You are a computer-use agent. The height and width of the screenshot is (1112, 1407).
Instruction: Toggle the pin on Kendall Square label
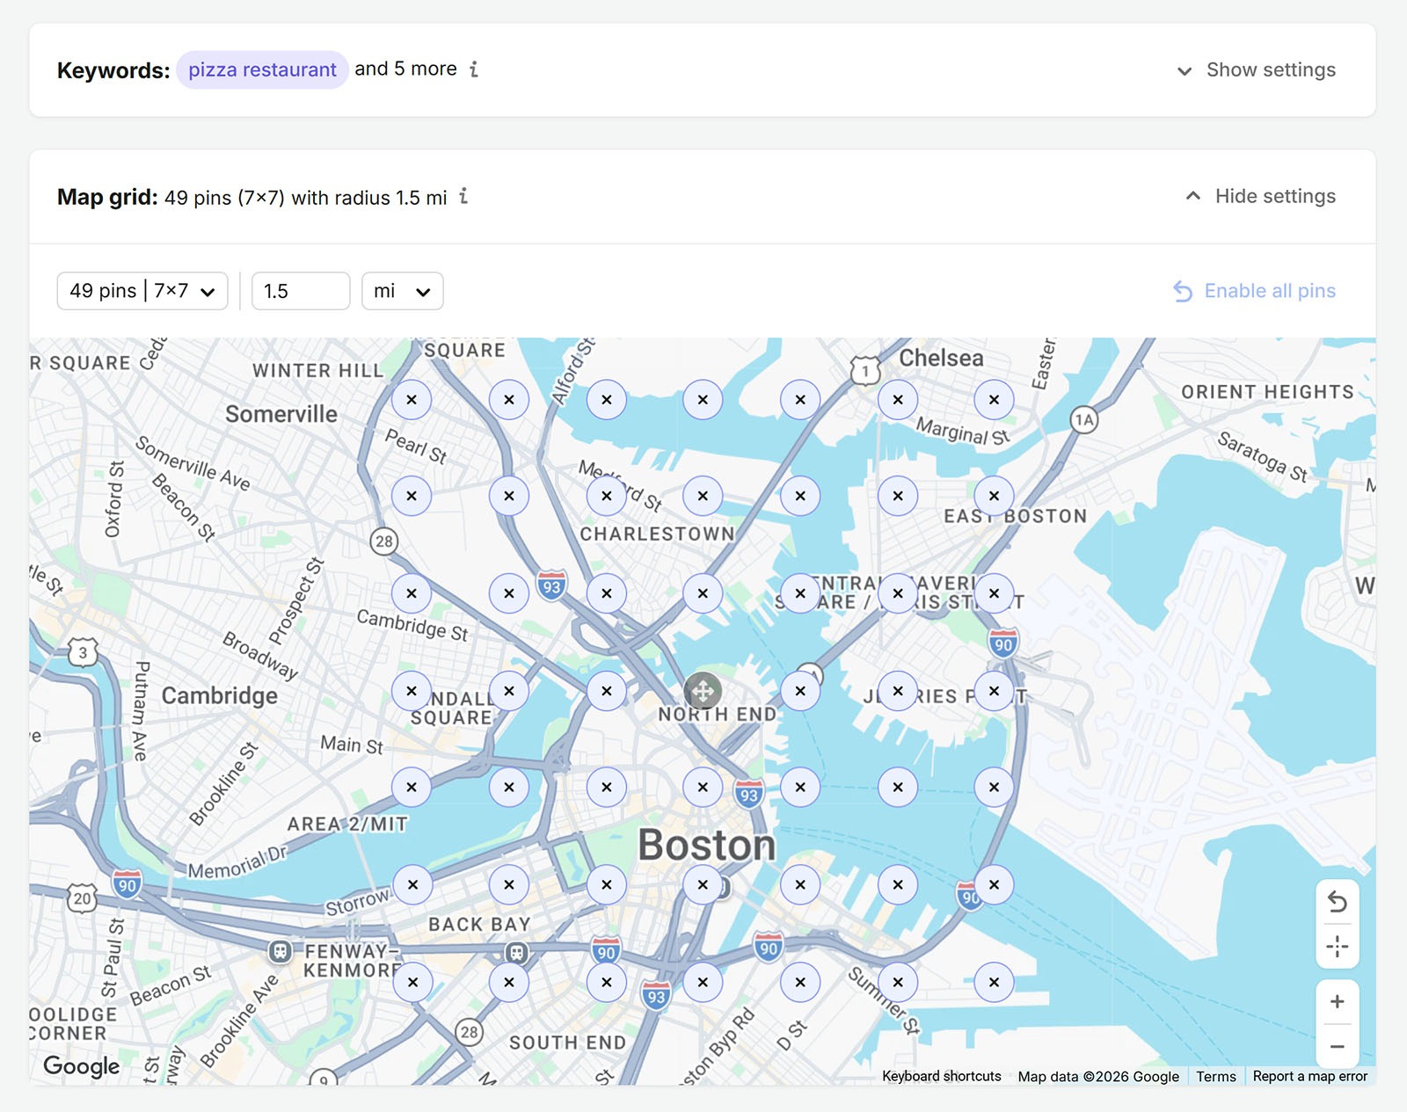tap(412, 691)
